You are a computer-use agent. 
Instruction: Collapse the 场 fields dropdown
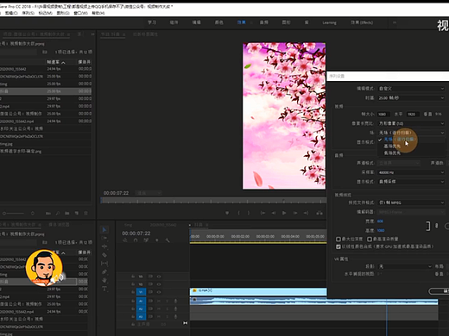point(411,133)
